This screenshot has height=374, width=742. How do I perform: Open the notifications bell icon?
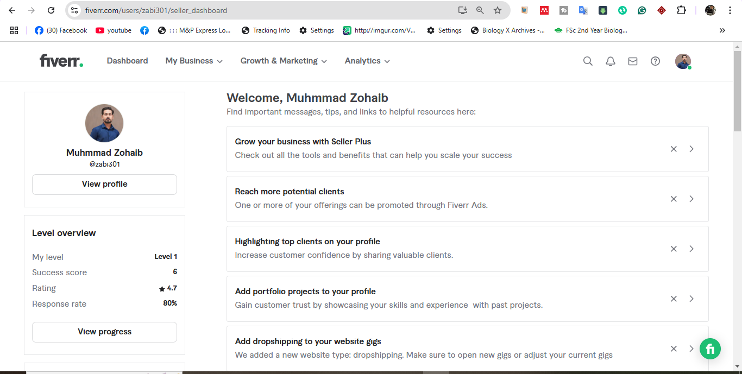(x=611, y=61)
